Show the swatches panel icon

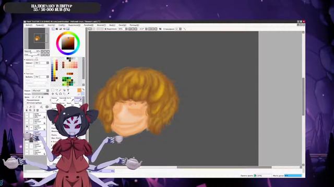point(68,29)
